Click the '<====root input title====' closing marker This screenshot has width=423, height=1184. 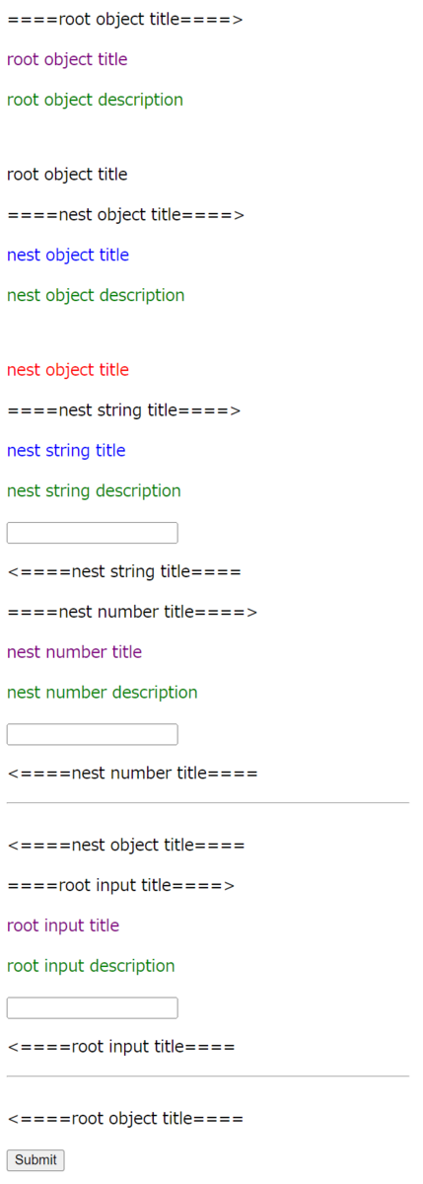click(120, 1047)
